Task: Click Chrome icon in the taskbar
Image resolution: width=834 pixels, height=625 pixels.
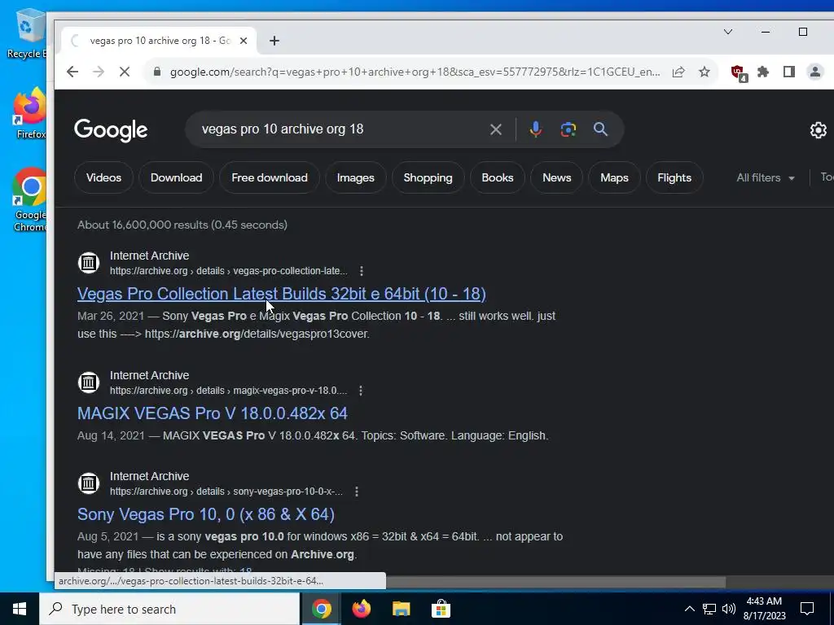Action: (321, 609)
